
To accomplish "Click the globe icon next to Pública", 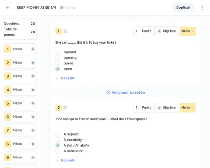I will [x=62, y=7].
